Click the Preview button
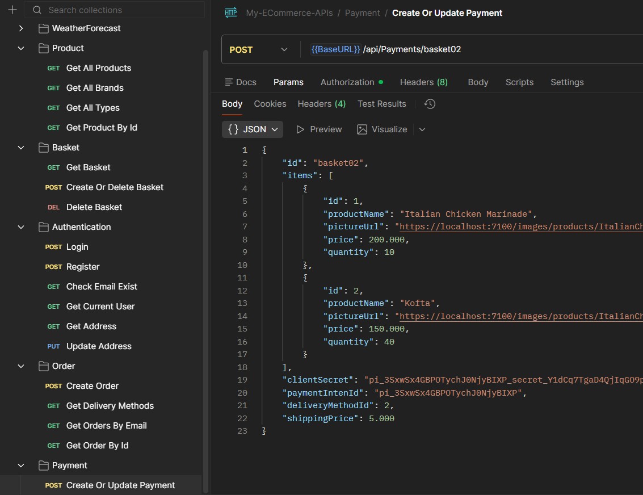The image size is (643, 495). click(x=319, y=129)
